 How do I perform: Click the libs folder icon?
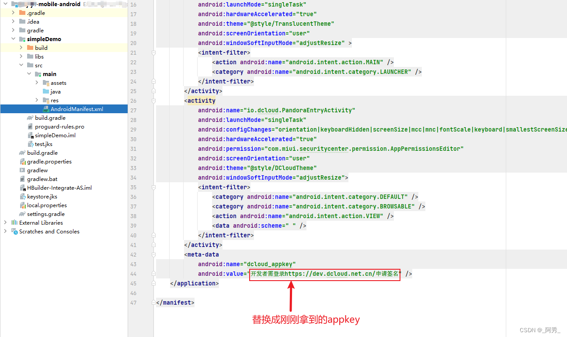[30, 56]
